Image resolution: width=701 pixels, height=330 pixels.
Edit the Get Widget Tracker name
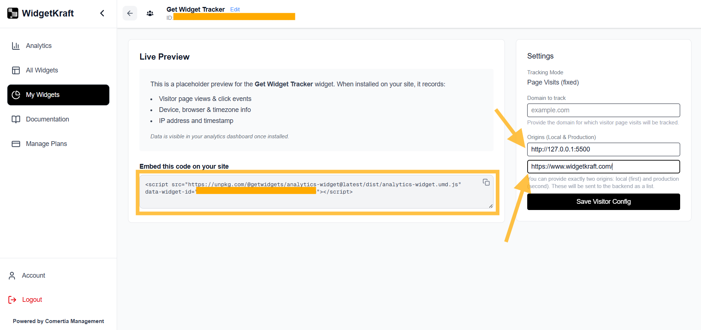click(235, 10)
